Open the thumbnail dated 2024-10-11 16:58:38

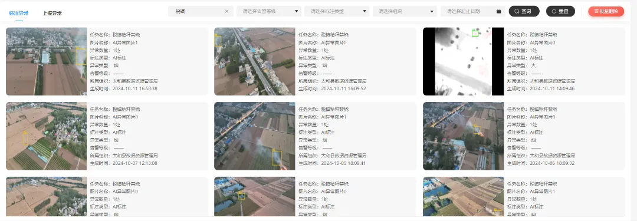click(47, 61)
